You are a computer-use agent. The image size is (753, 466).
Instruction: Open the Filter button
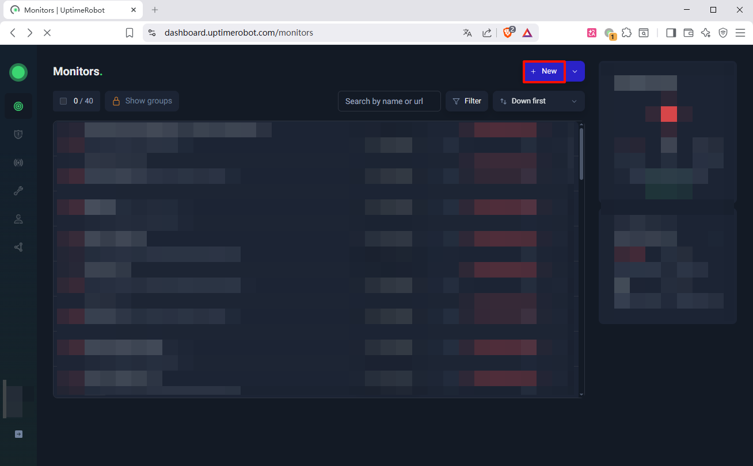[x=467, y=101]
